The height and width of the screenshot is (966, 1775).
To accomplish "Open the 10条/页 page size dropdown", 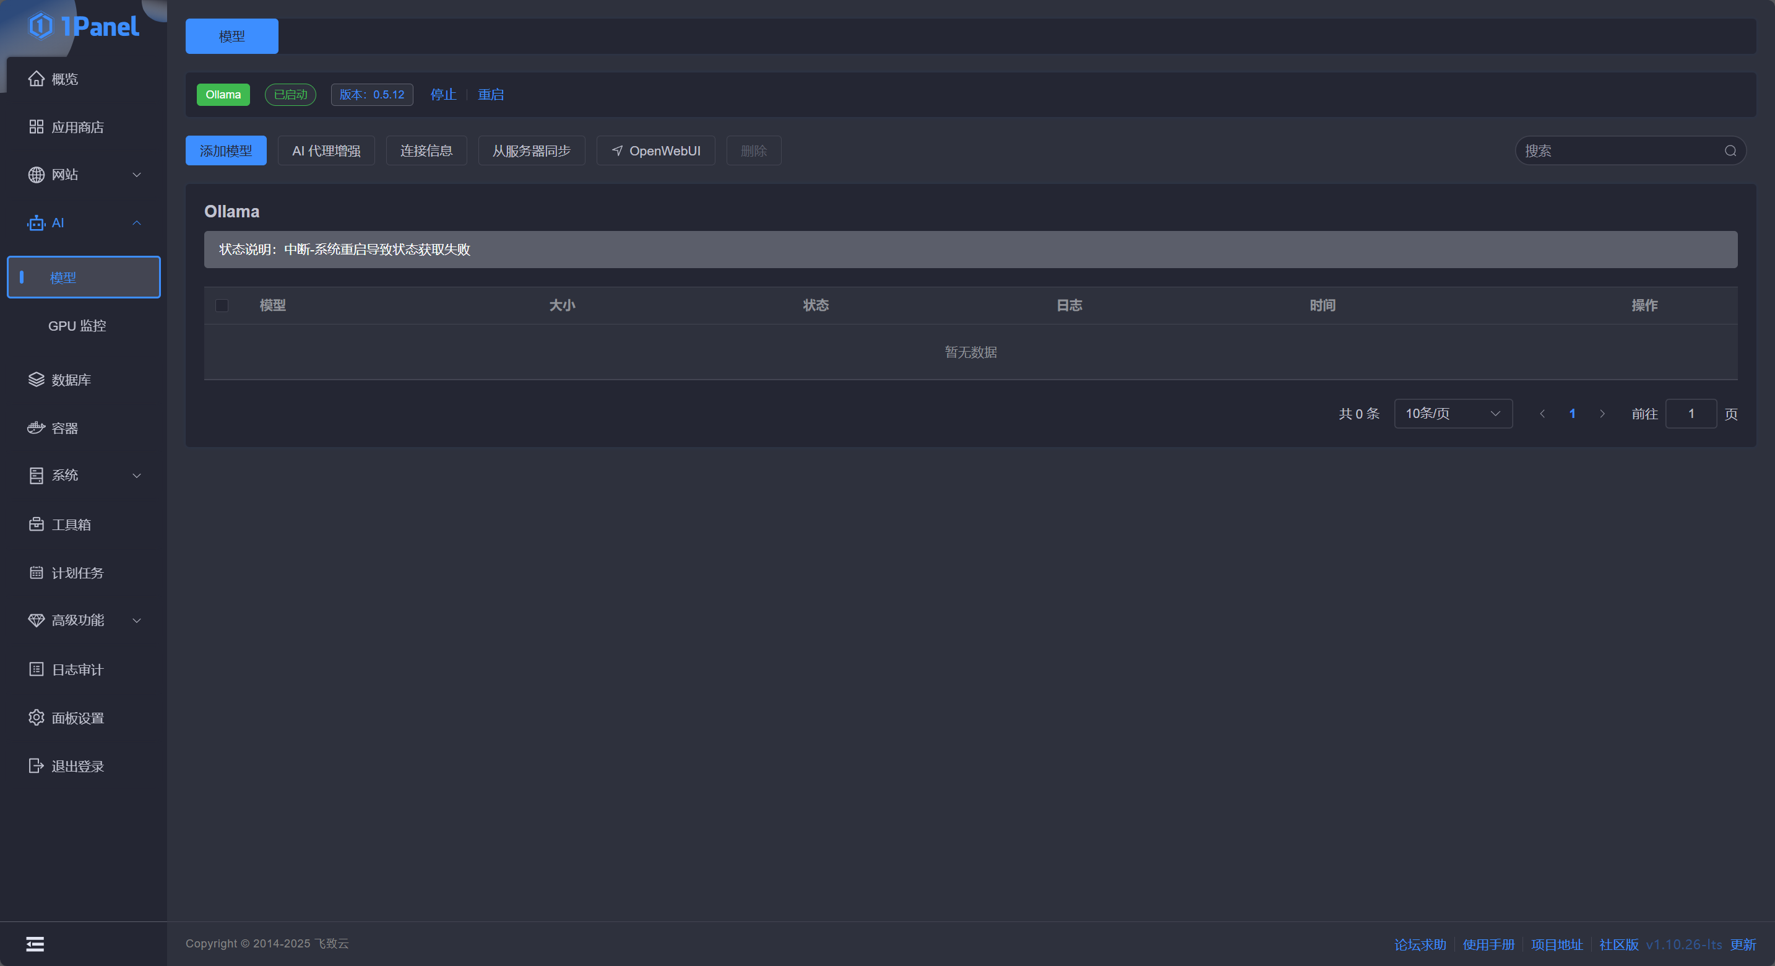I will click(1453, 414).
